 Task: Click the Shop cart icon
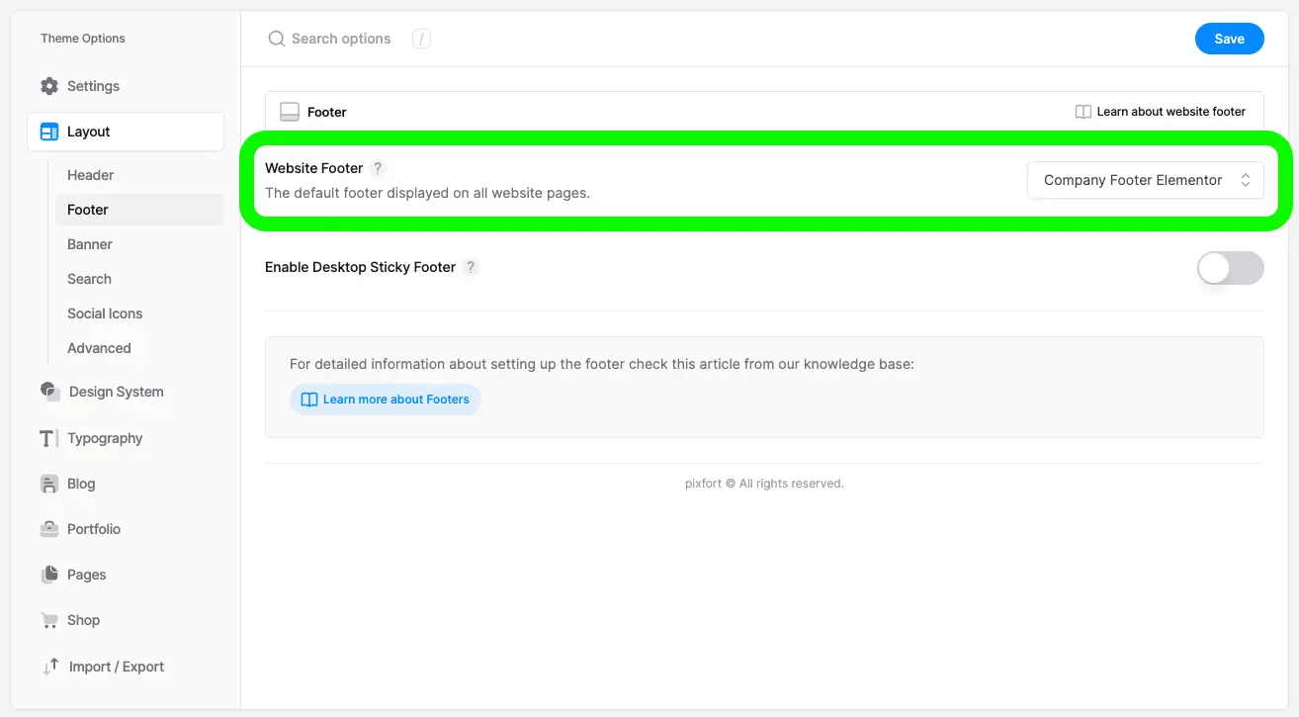point(49,620)
